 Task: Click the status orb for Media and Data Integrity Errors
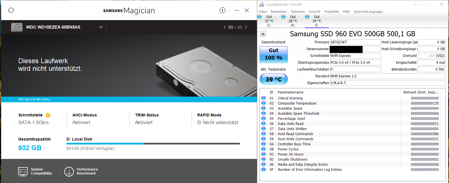(263, 165)
